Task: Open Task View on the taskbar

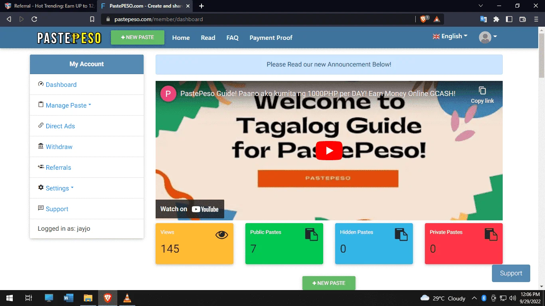Action: (29, 298)
